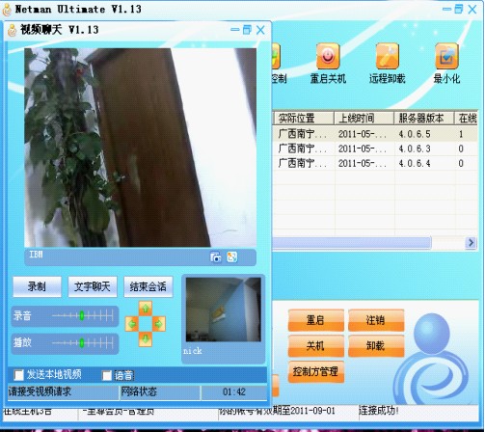Click the scrollbar right arrow in host list
485x432 pixels.
(x=471, y=243)
